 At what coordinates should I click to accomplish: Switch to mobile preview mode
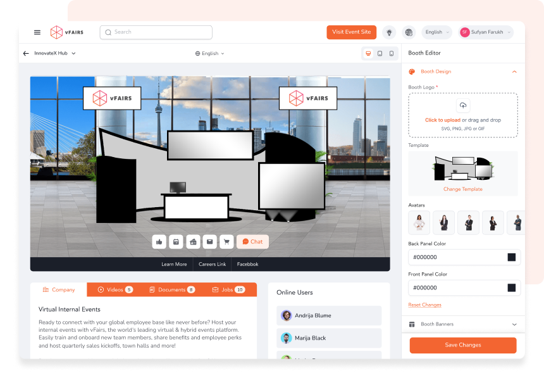392,53
